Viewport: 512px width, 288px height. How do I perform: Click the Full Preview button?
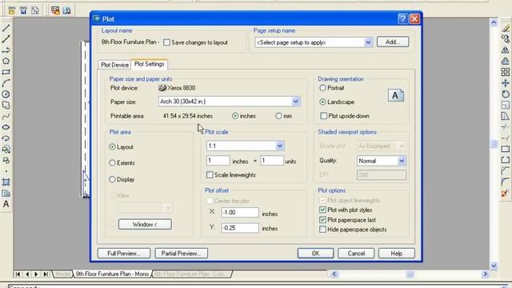pyautogui.click(x=124, y=254)
